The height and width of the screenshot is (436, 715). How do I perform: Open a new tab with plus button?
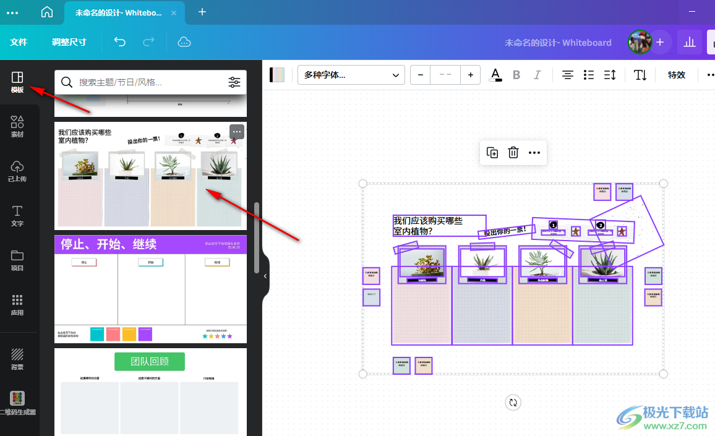[x=202, y=12]
